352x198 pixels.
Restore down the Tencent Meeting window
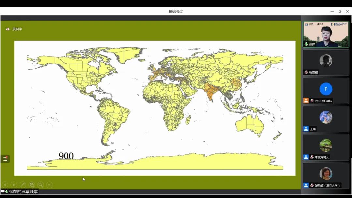click(x=340, y=11)
